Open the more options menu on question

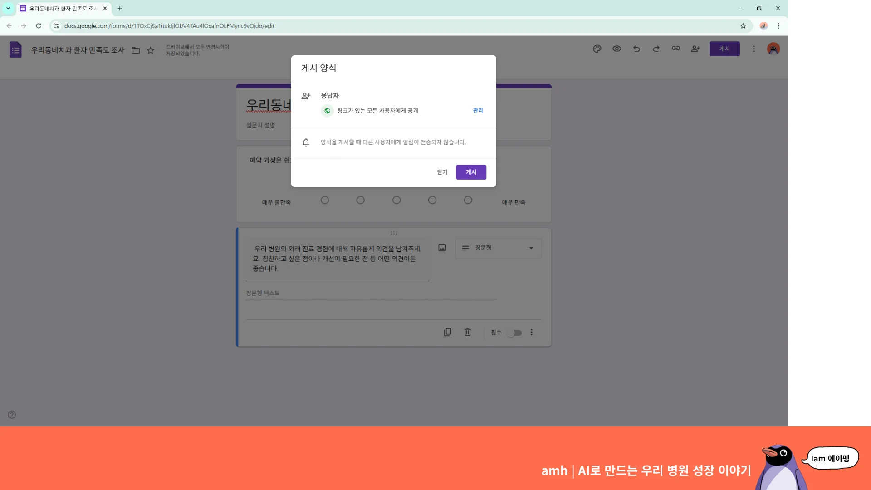531,332
